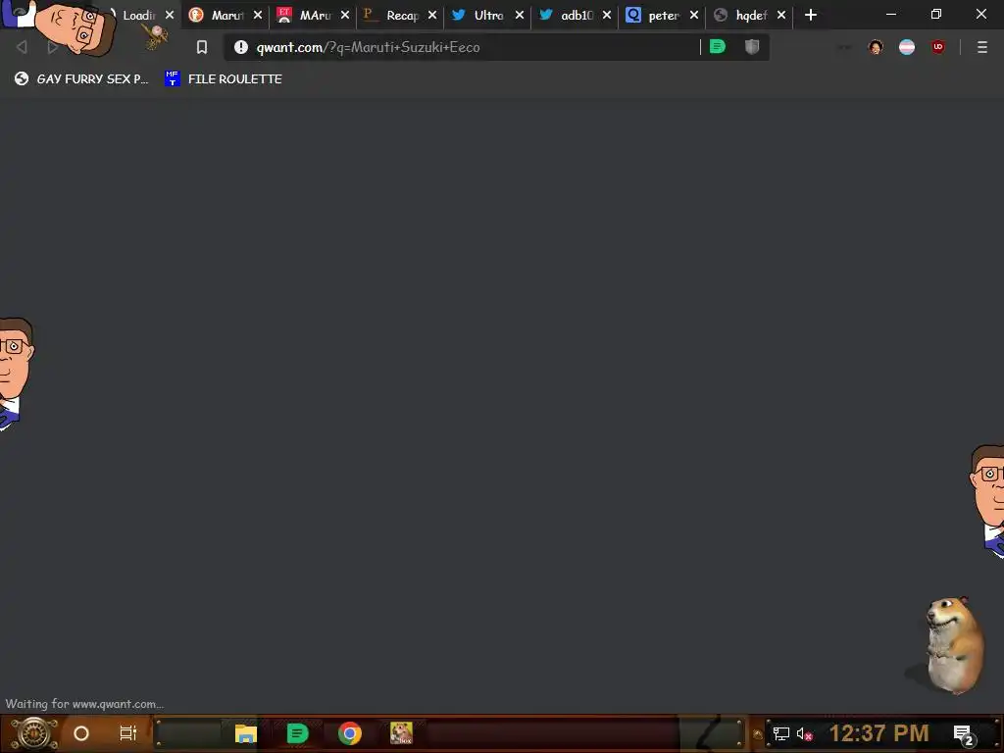Click the pink and blue flag extension
Image resolution: width=1004 pixels, height=753 pixels.
907,47
